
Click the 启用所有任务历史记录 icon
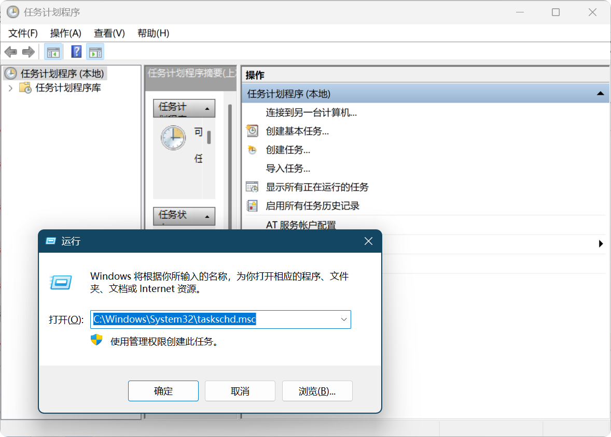252,206
